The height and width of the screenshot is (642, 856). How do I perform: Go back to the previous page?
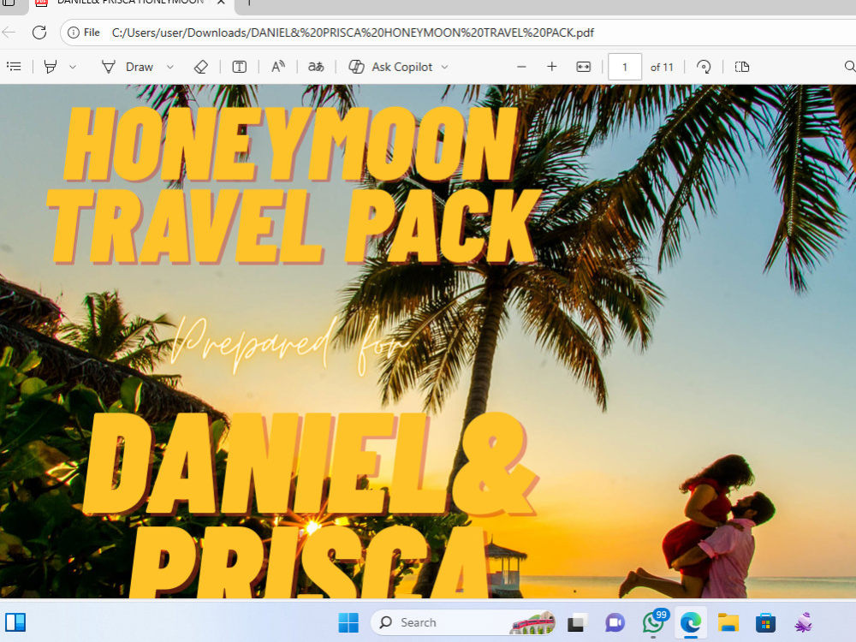(9, 33)
